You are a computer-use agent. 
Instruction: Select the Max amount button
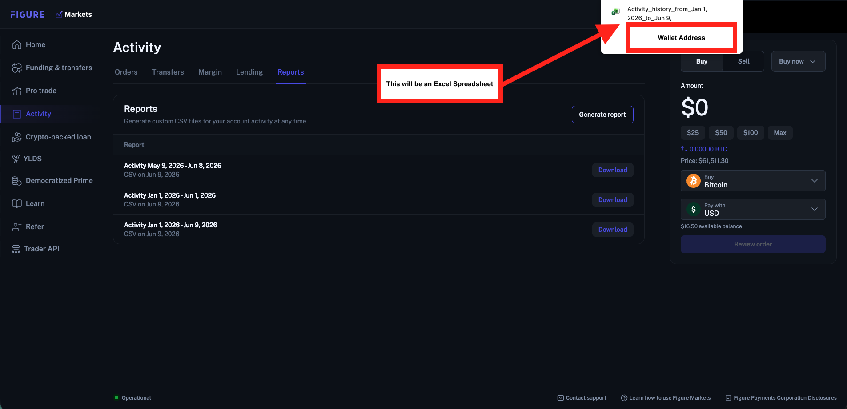coord(780,133)
